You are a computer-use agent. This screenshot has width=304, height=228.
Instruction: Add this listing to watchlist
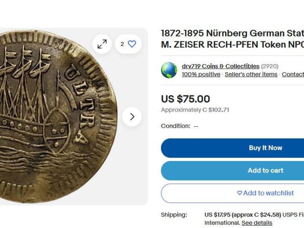[265, 193]
